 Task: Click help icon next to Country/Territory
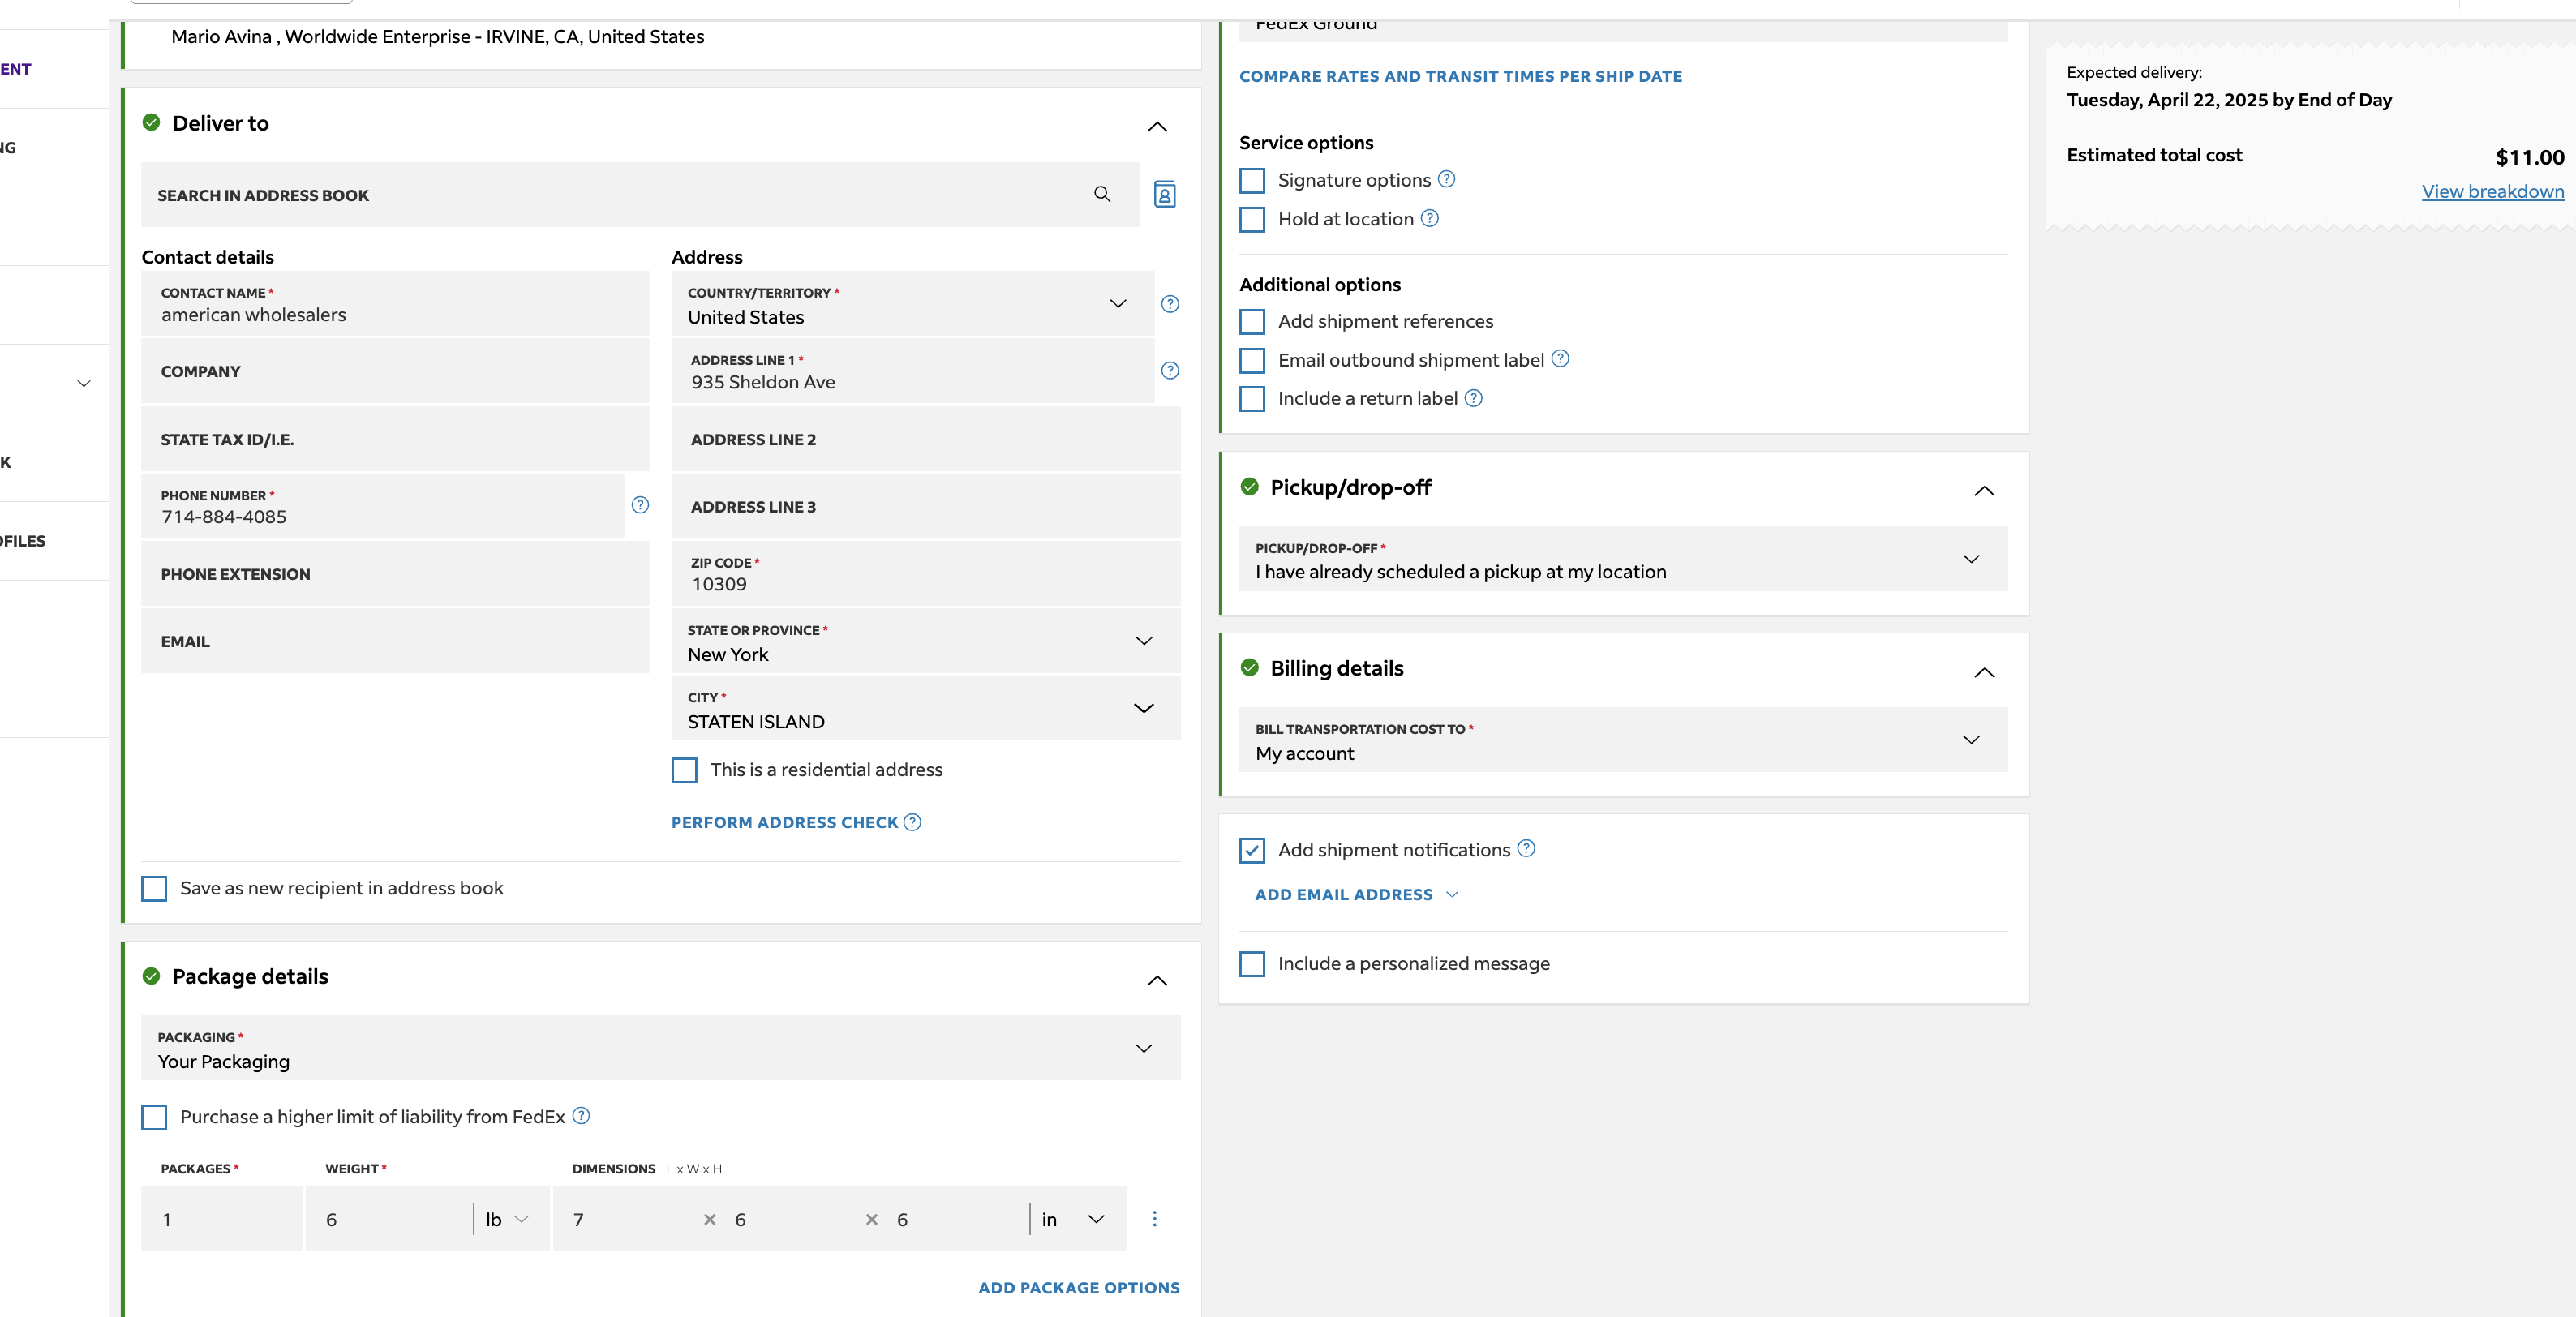point(1170,304)
